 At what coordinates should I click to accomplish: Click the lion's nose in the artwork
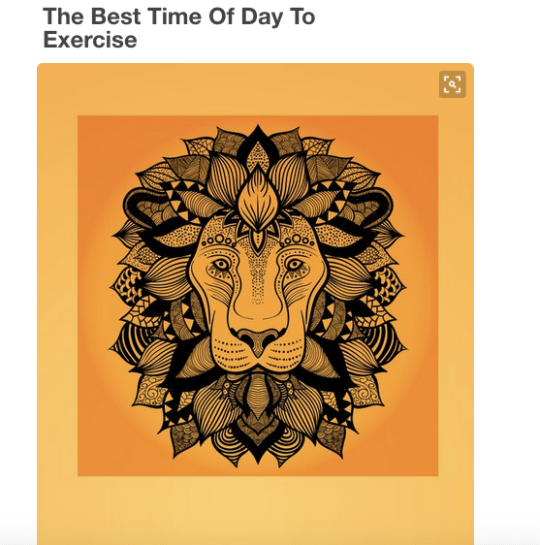[x=258, y=339]
